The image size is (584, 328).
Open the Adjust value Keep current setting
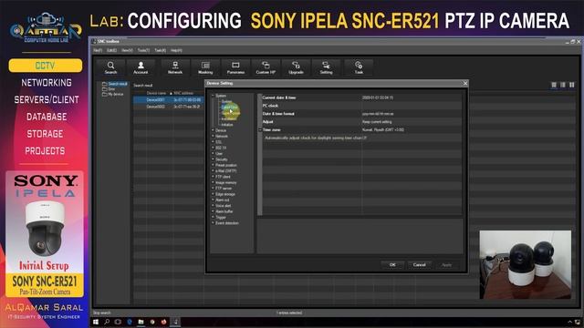411,122
